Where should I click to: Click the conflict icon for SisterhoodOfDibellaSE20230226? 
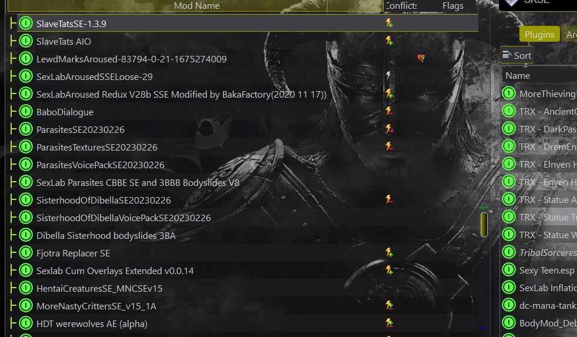[389, 199]
